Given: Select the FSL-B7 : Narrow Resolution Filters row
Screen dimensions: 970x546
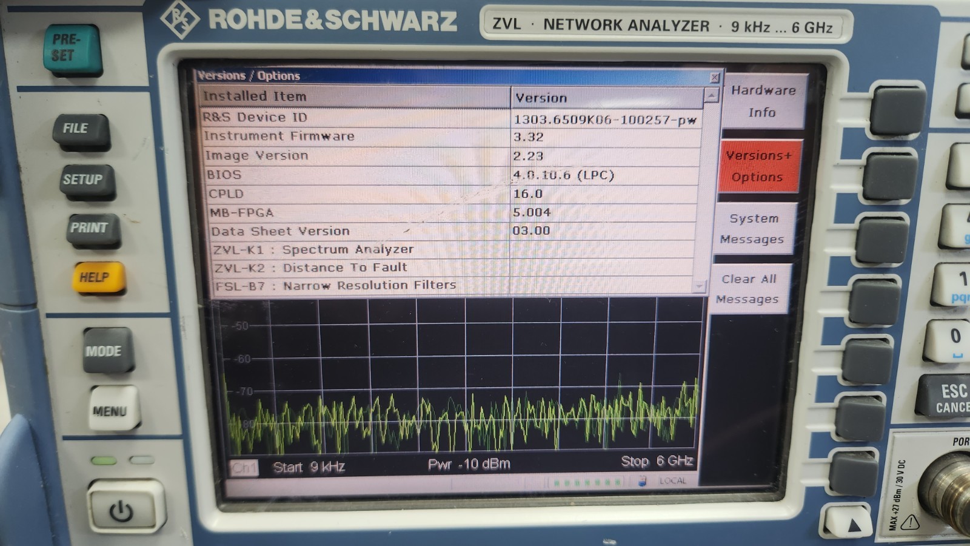Looking at the screenshot, I should (453, 285).
